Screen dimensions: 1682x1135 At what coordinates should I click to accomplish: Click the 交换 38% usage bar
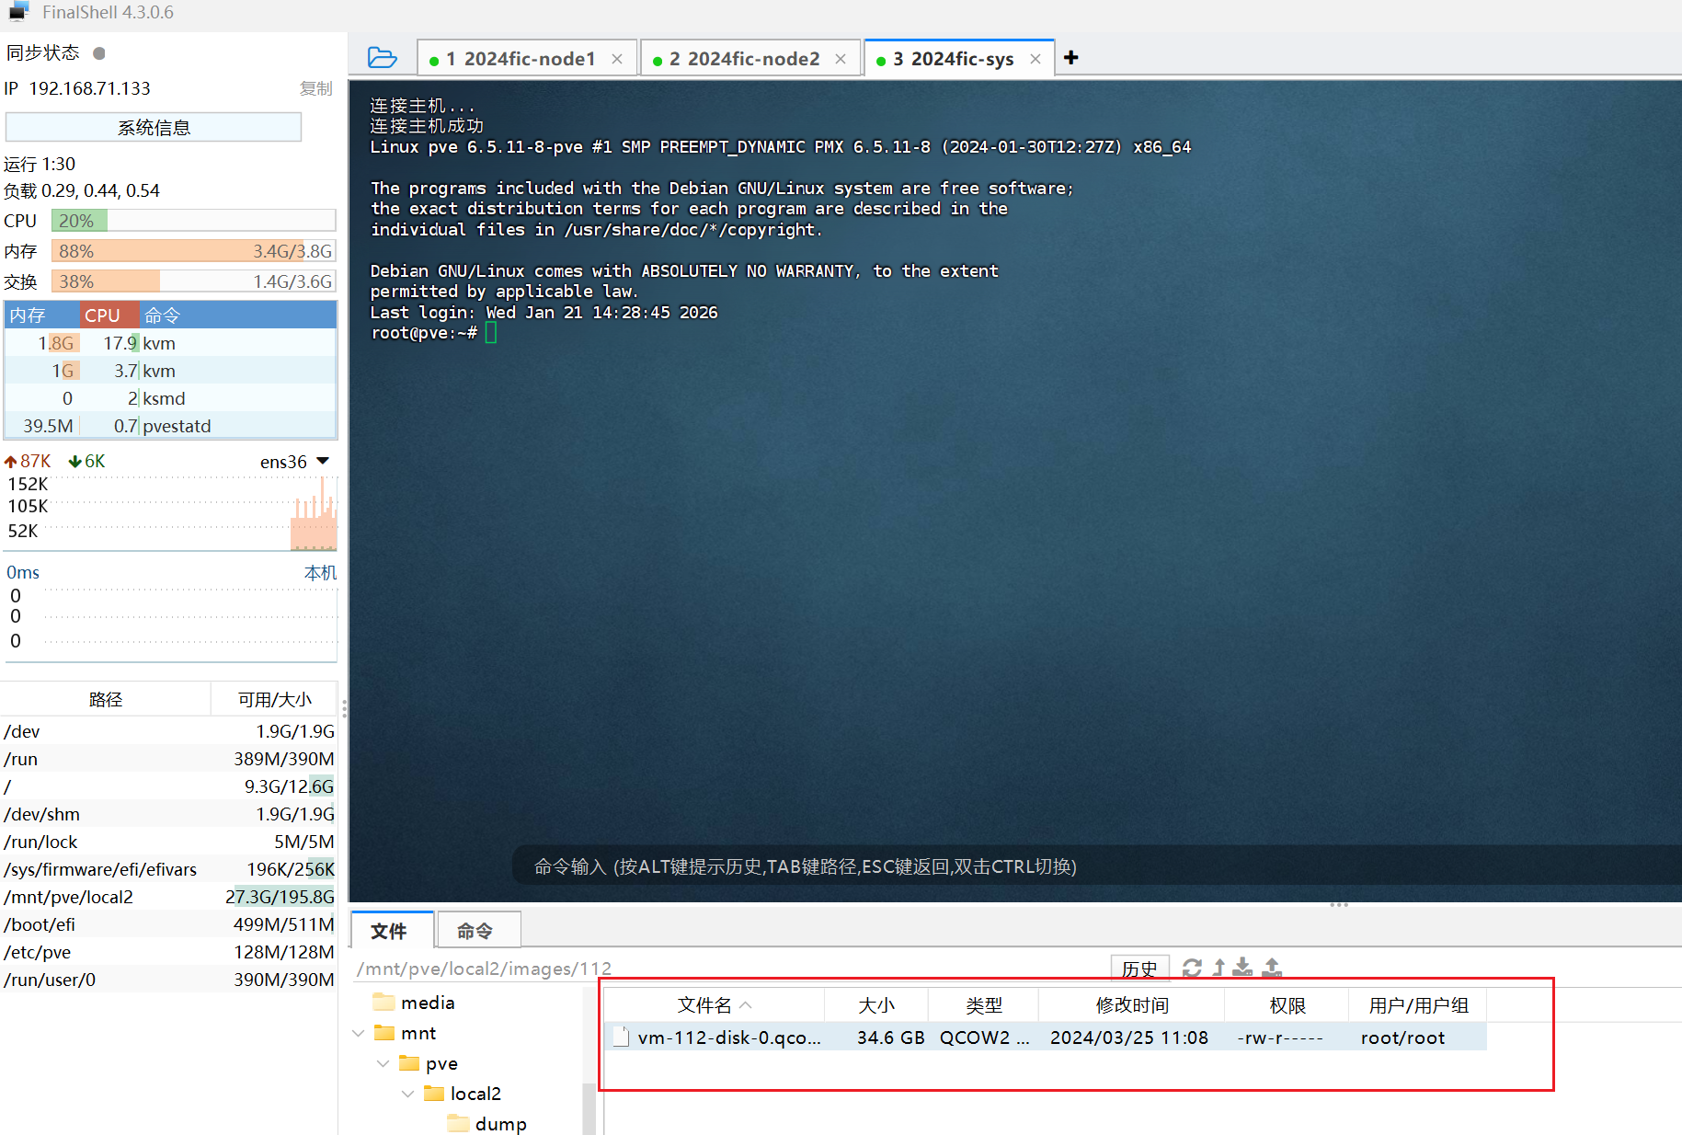(x=194, y=281)
